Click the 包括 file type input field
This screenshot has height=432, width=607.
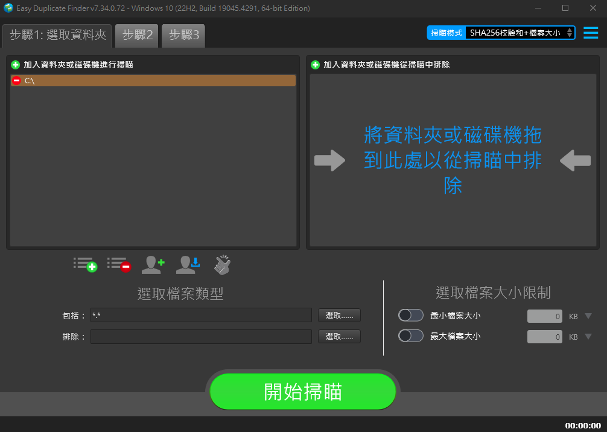[201, 315]
